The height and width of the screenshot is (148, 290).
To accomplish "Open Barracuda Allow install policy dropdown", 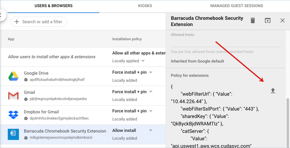I will point(151,130).
